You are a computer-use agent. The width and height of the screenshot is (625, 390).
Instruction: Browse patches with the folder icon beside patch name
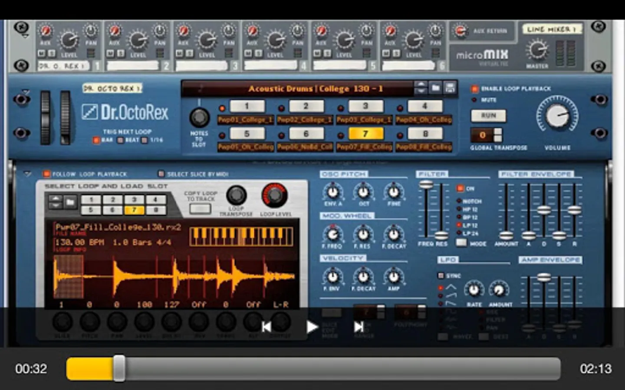pos(435,88)
